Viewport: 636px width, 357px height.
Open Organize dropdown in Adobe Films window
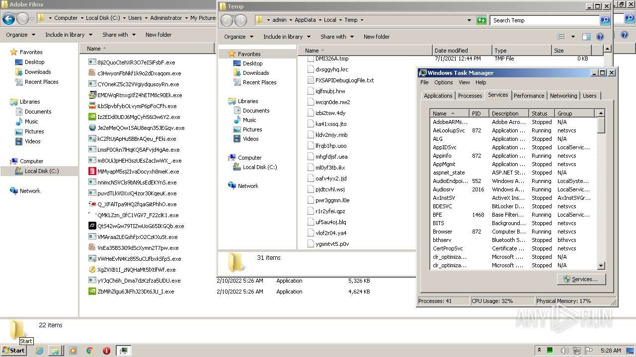20,35
